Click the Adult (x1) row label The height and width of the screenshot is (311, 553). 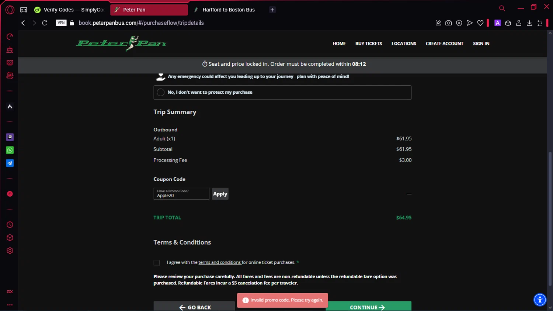[164, 139]
